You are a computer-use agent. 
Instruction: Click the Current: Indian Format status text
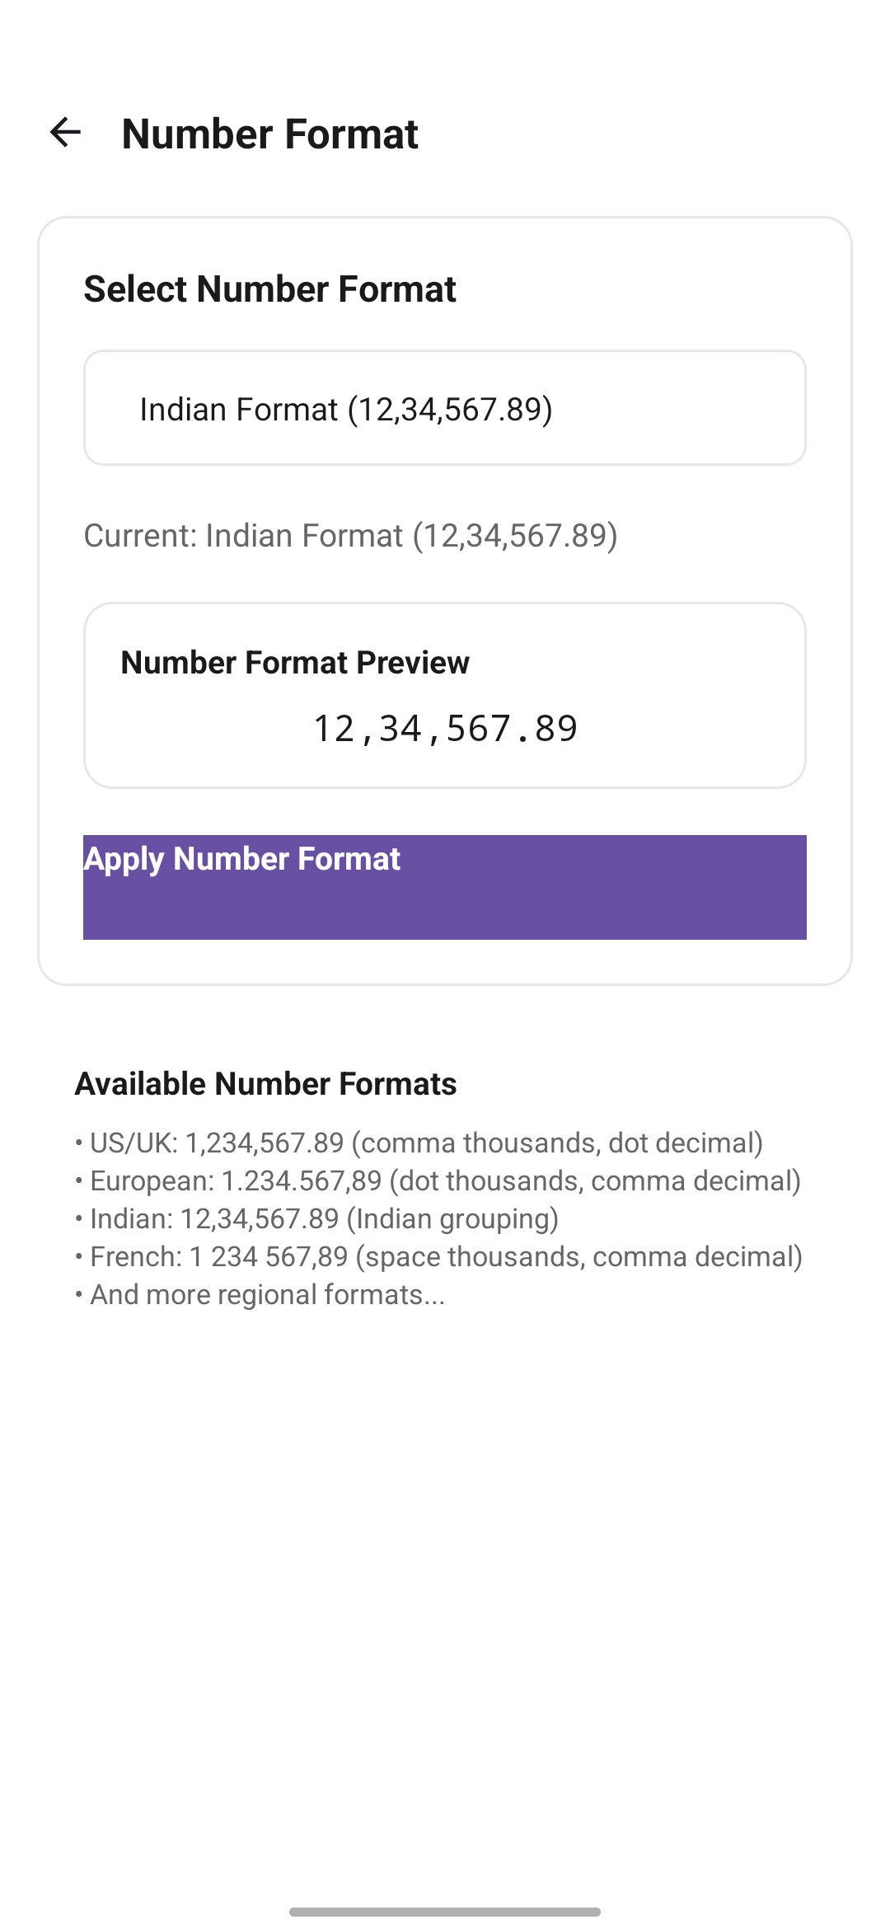(x=350, y=536)
